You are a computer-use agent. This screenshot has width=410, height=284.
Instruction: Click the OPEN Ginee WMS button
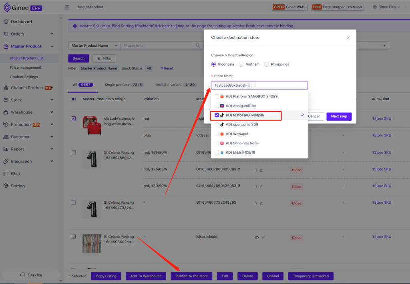point(289,7)
